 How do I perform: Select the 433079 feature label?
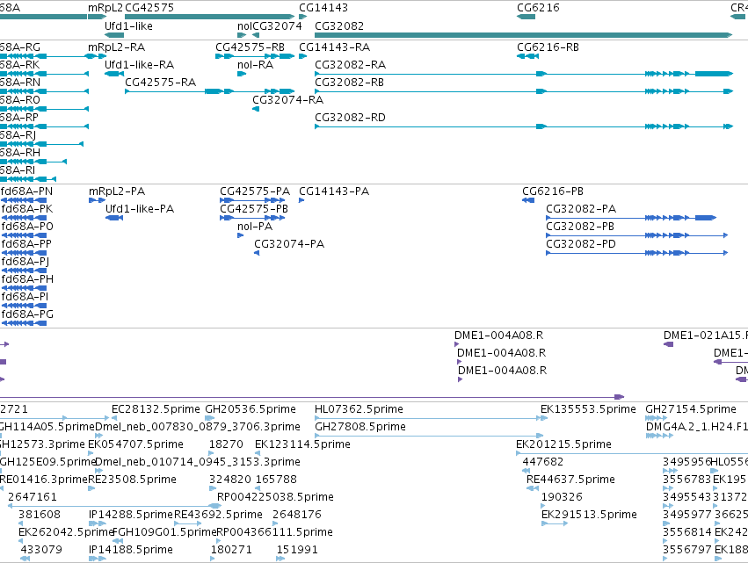41,551
